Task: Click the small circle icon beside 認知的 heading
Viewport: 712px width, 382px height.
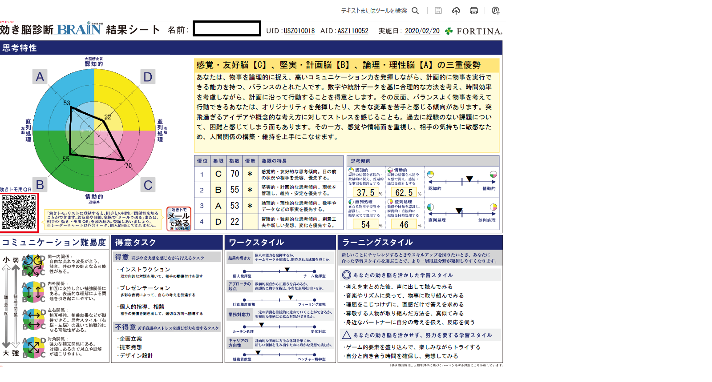Action: pyautogui.click(x=351, y=170)
